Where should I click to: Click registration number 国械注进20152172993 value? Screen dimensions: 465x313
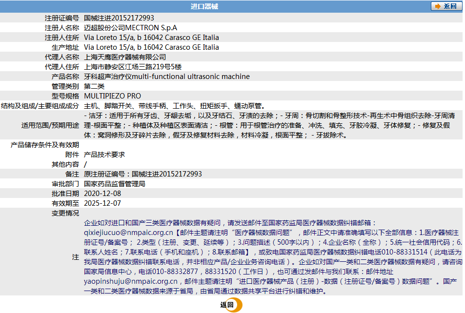[x=119, y=18]
